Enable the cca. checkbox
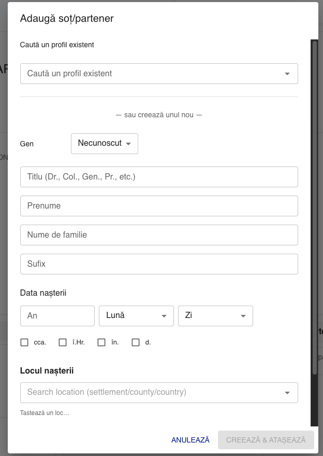Image resolution: width=323 pixels, height=456 pixels. 24,342
